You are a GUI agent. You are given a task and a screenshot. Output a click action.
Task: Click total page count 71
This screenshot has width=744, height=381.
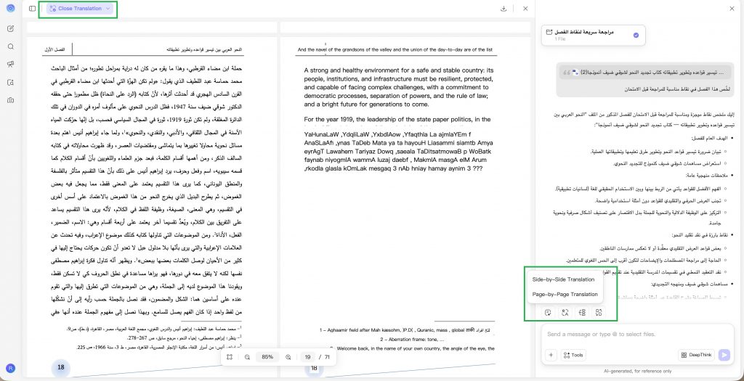point(327,357)
